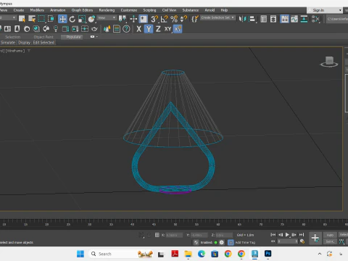The width and height of the screenshot is (348, 261).
Task: Toggle Auto Key mode
Action: (330, 235)
